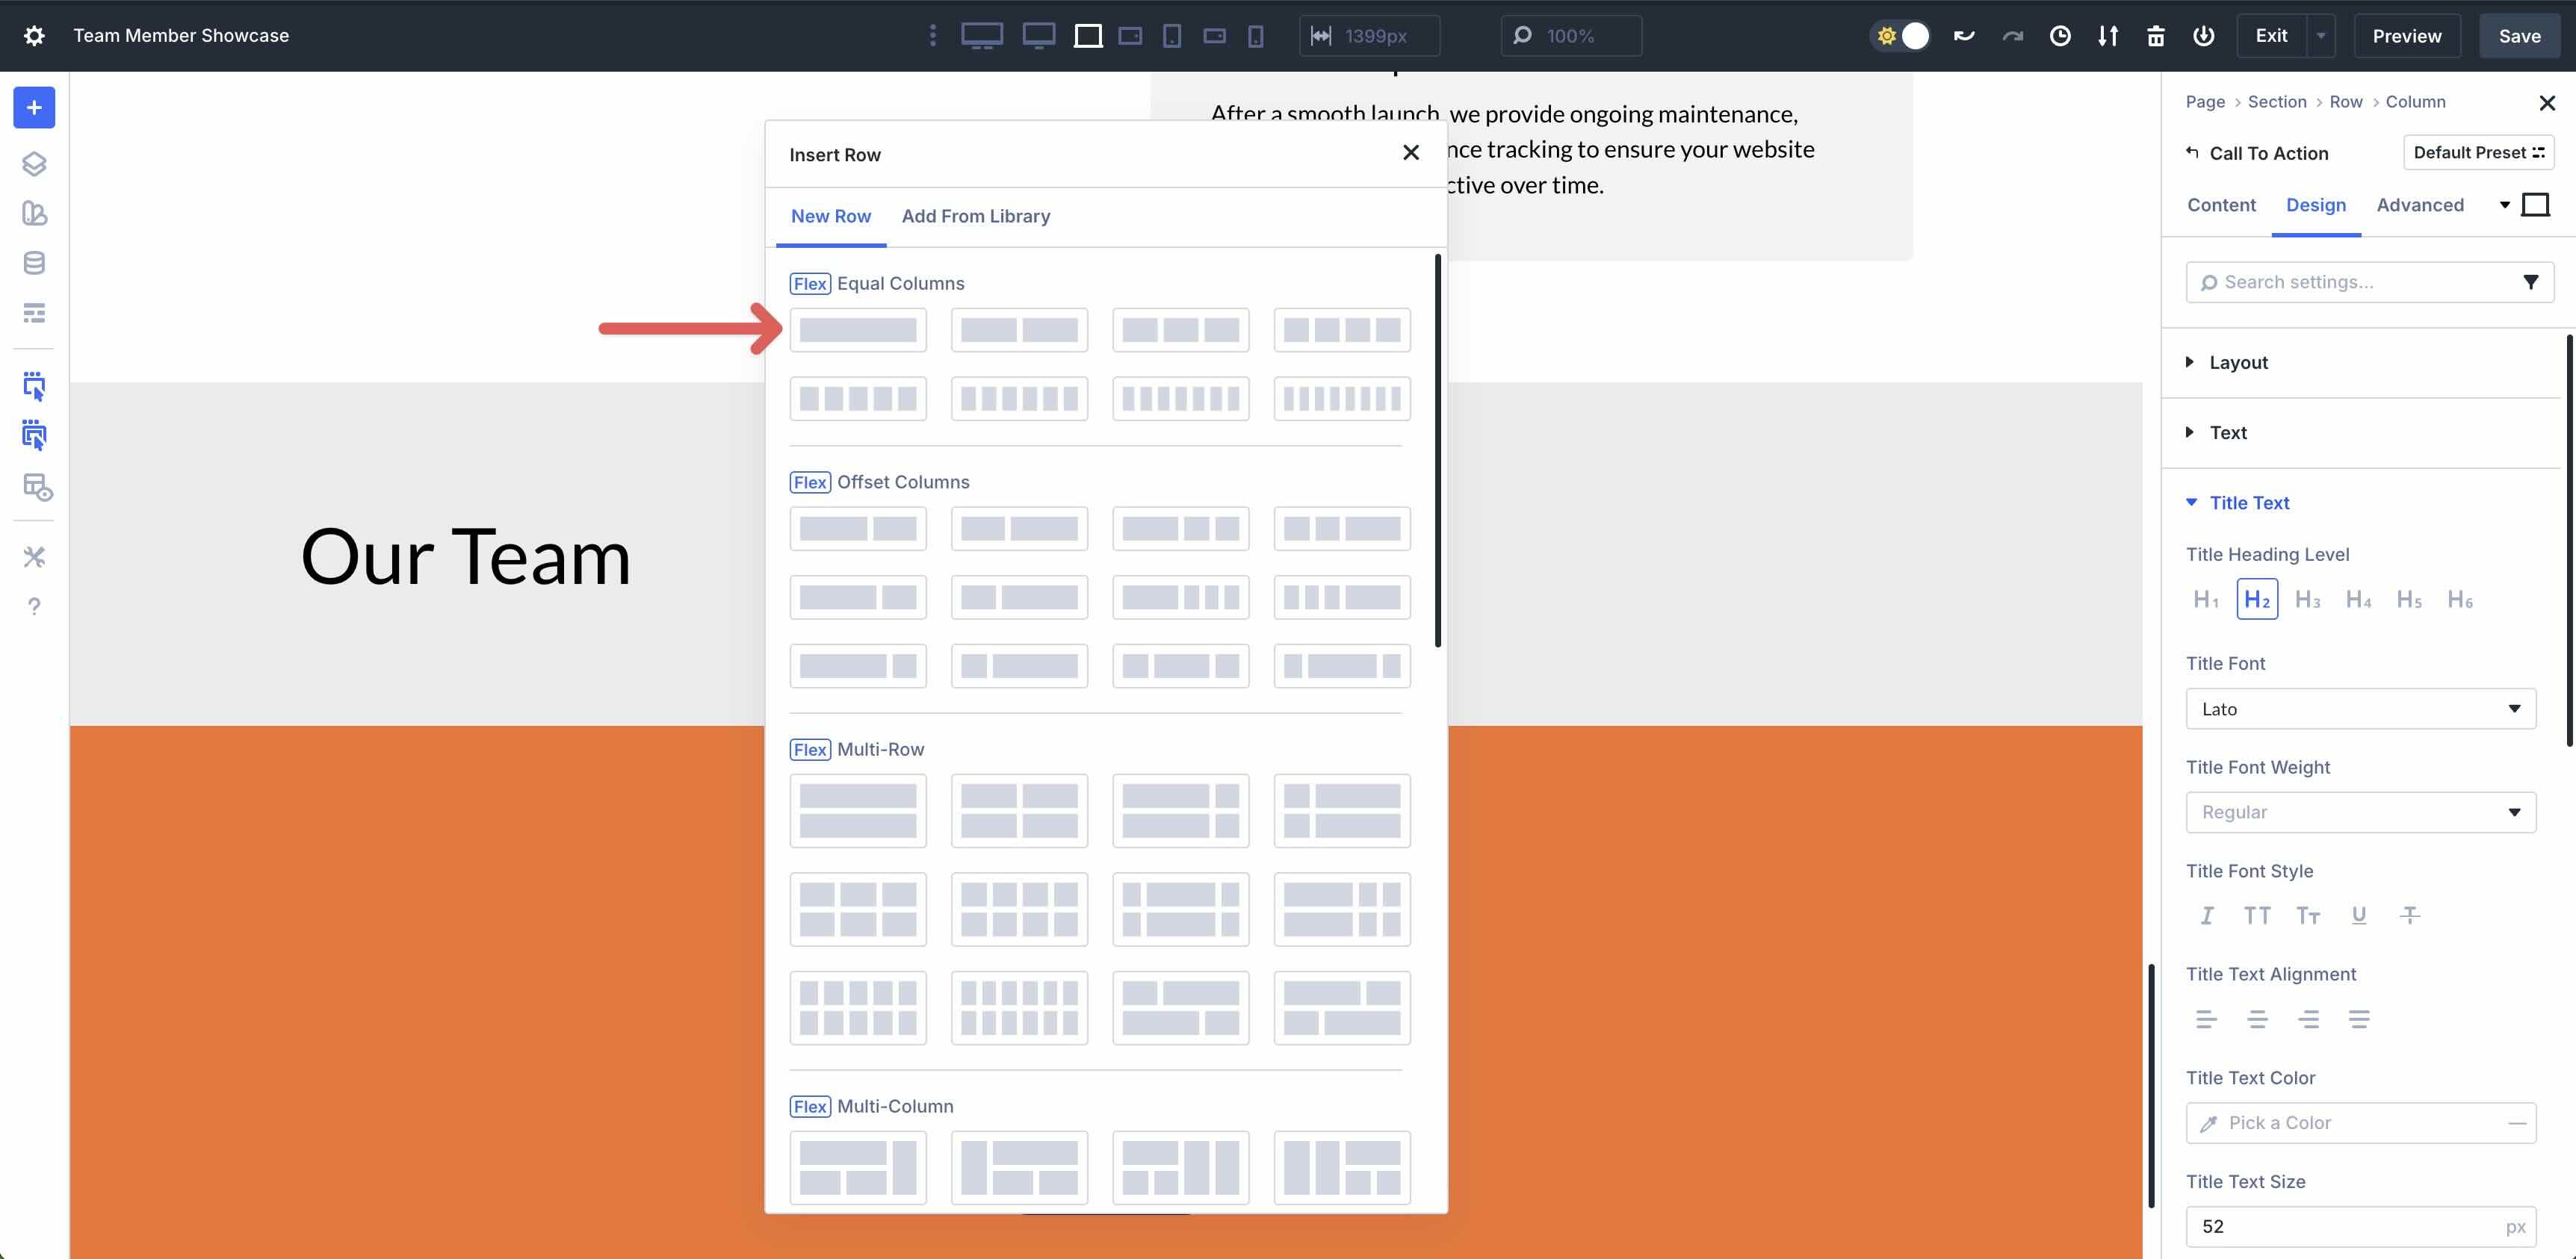Image resolution: width=2576 pixels, height=1259 pixels.
Task: Select H4 as the Title Heading Level
Action: (x=2359, y=599)
